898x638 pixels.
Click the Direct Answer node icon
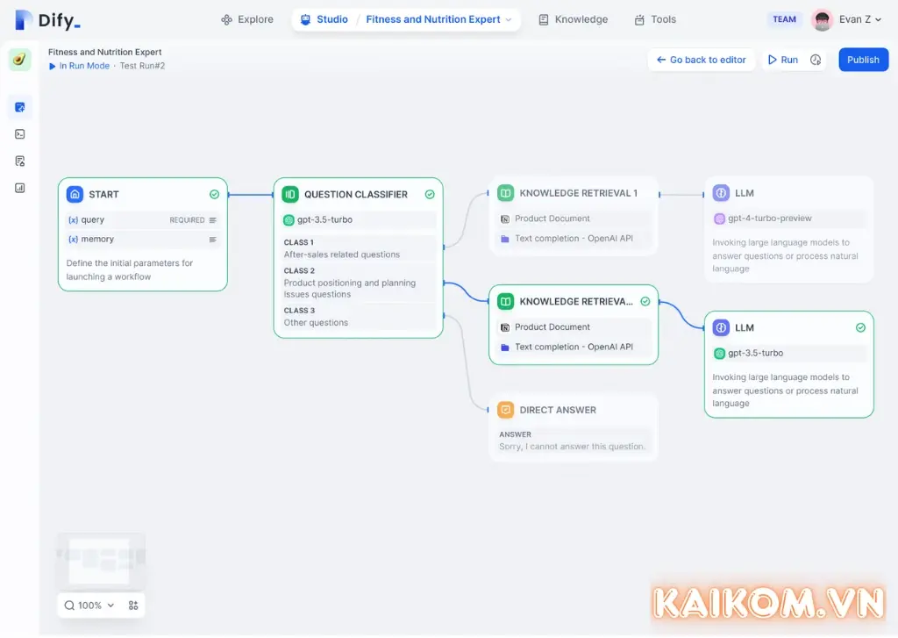coord(505,410)
